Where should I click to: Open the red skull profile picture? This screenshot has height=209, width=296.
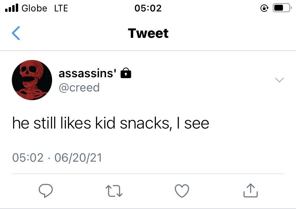32,80
